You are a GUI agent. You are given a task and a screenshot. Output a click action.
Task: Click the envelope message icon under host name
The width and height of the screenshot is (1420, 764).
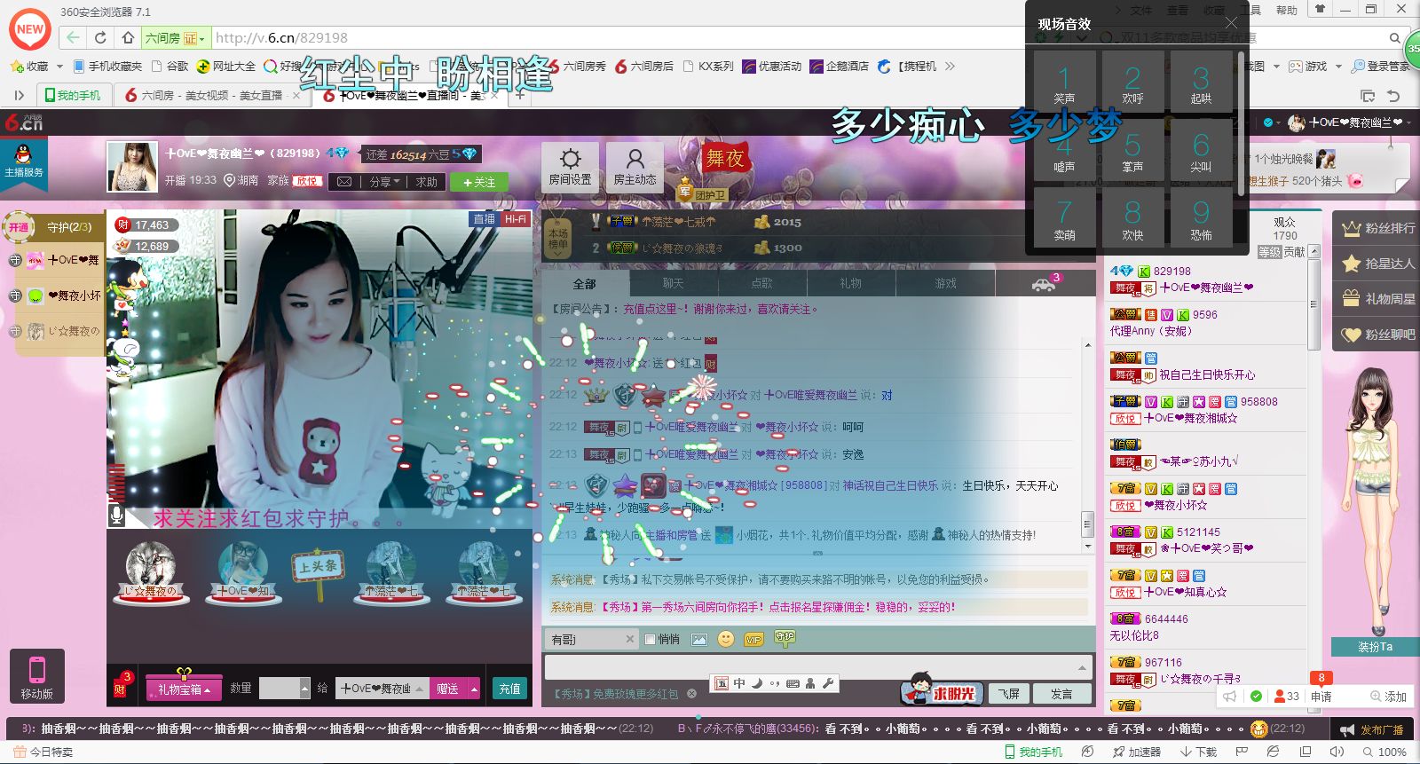click(x=344, y=182)
